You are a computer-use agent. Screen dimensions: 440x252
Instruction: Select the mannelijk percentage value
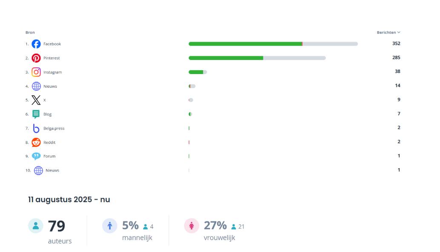(130, 225)
